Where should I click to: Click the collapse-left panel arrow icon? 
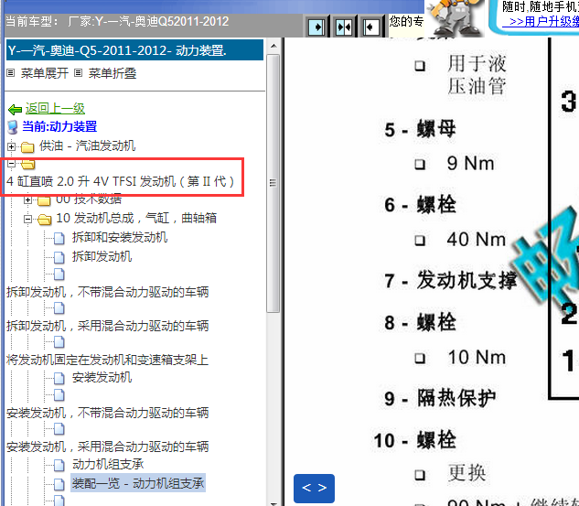tap(370, 27)
